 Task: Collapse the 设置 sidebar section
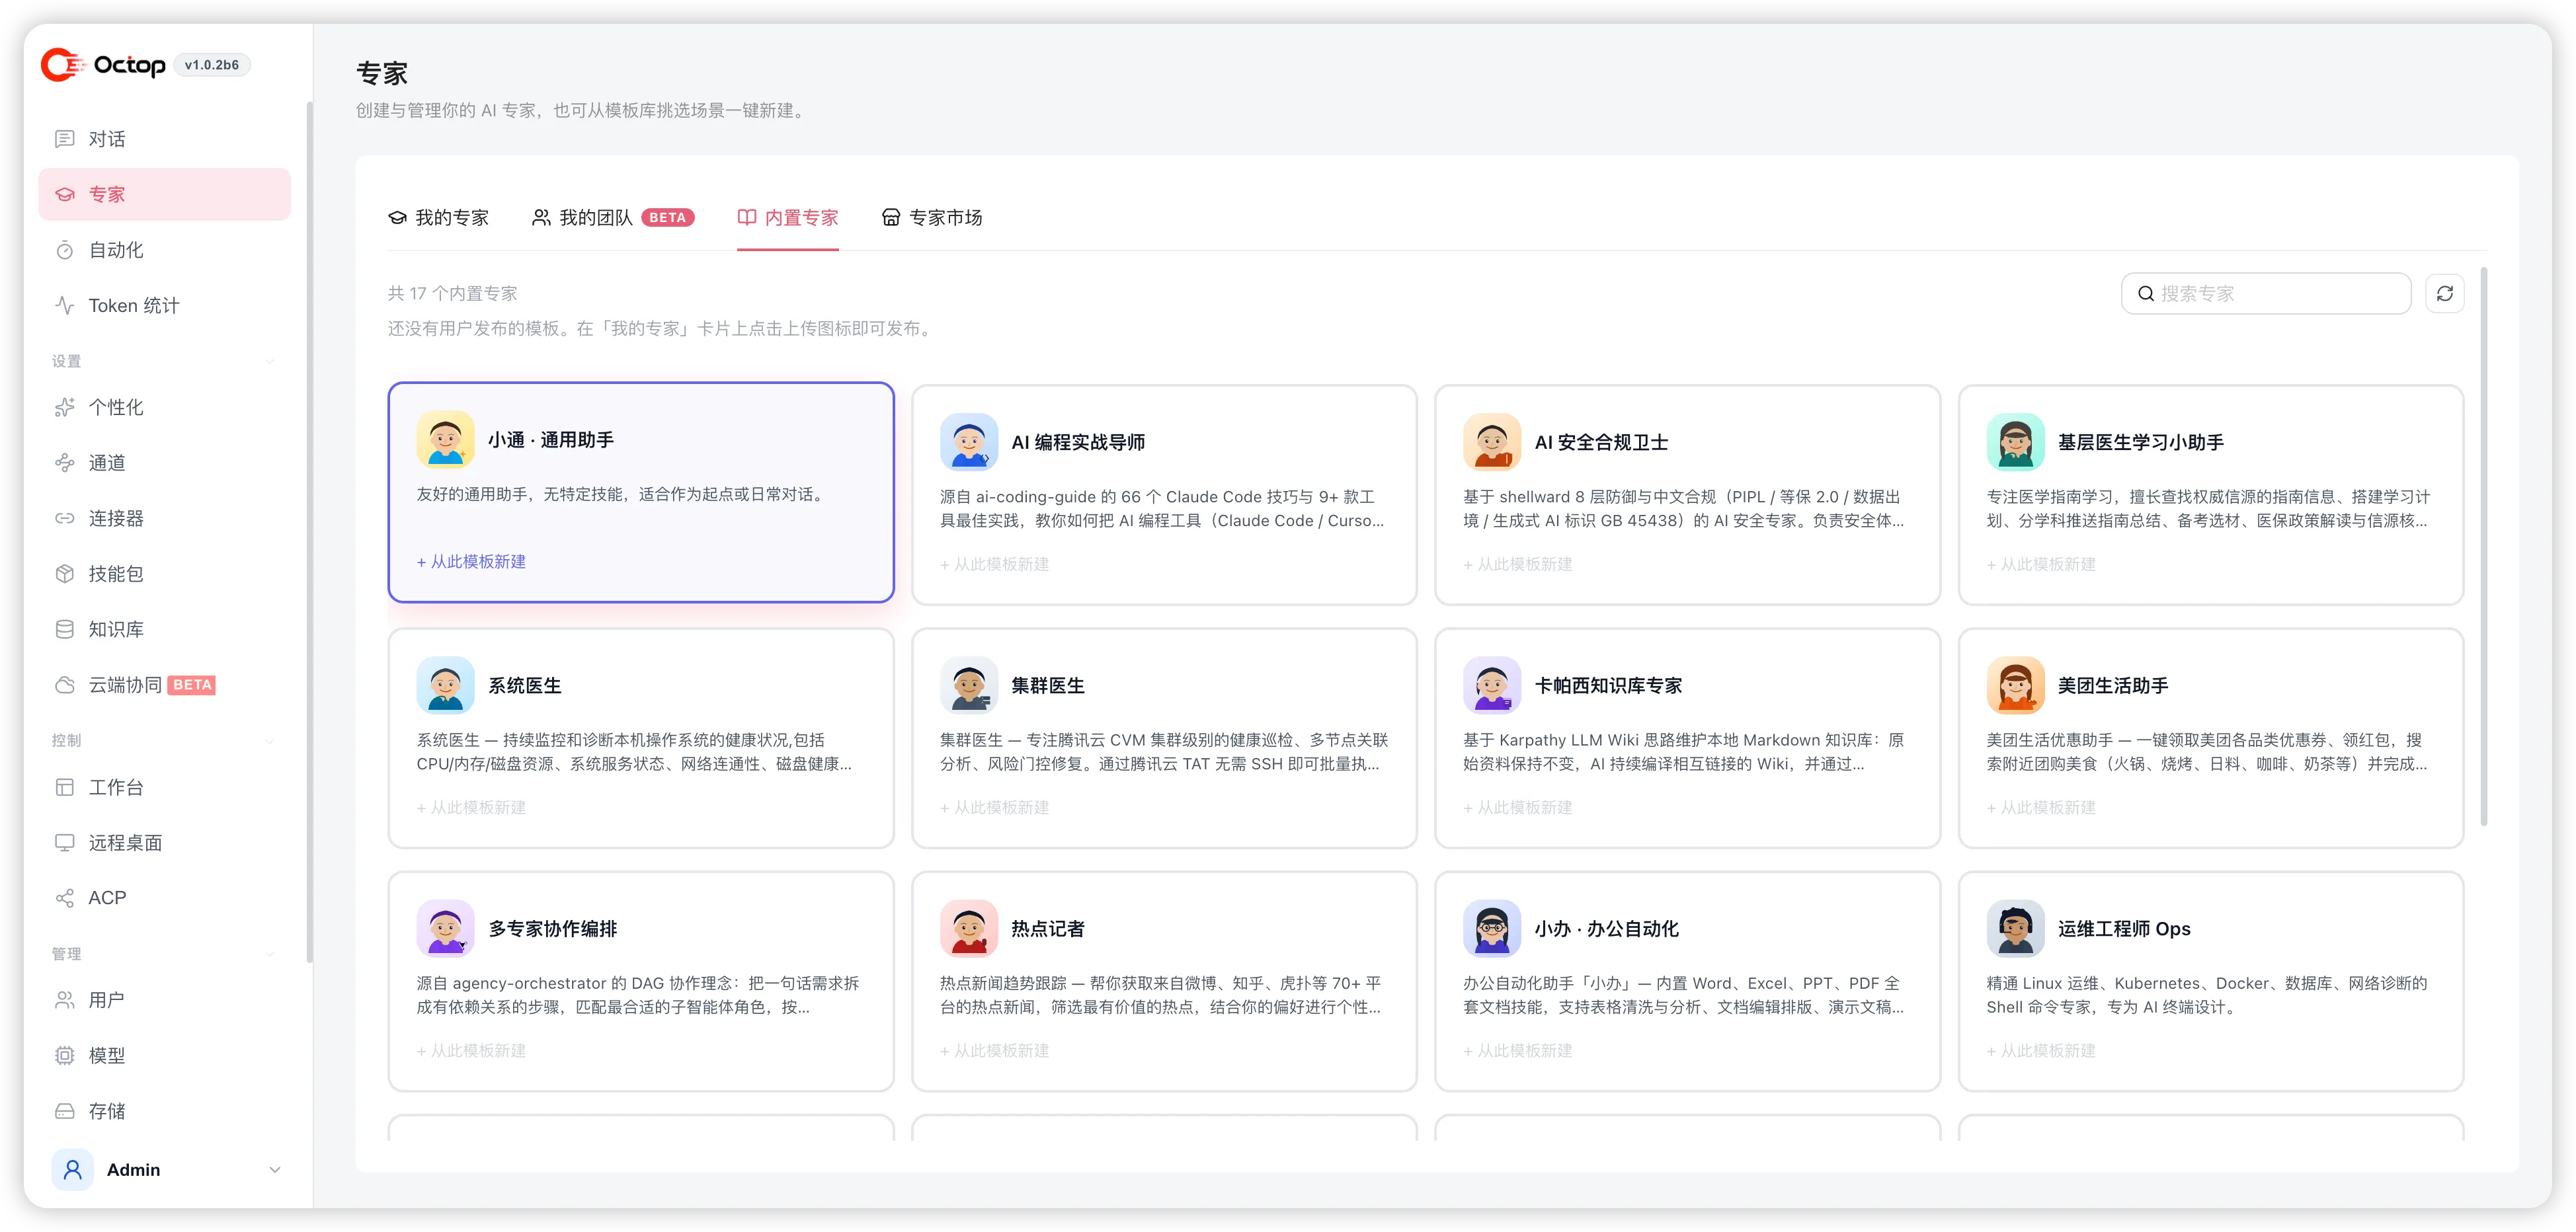pyautogui.click(x=270, y=361)
